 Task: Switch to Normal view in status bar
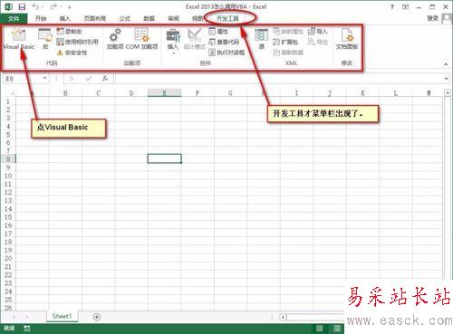320,328
